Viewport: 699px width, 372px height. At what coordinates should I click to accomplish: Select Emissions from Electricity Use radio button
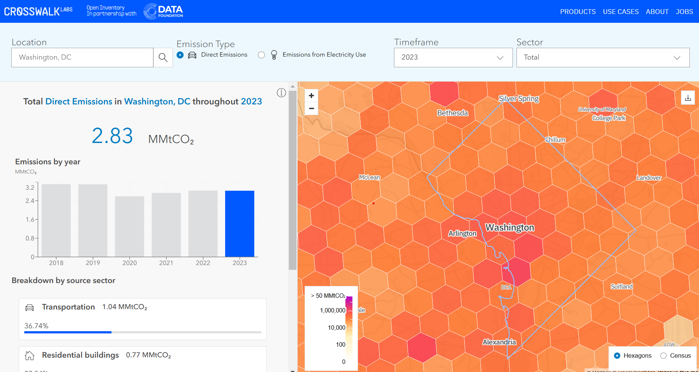(x=261, y=55)
